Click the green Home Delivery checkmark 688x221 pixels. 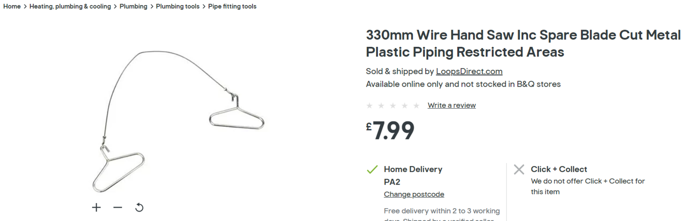[x=372, y=170]
